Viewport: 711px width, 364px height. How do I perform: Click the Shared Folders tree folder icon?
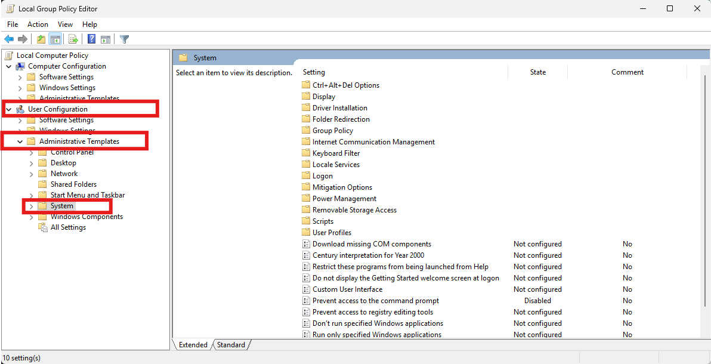42,184
